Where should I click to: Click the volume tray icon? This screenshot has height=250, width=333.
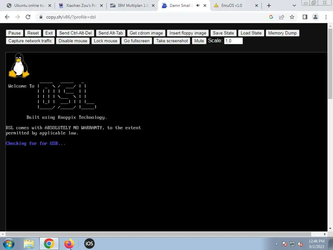pos(300,244)
